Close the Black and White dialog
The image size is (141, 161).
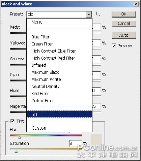coord(136,4)
